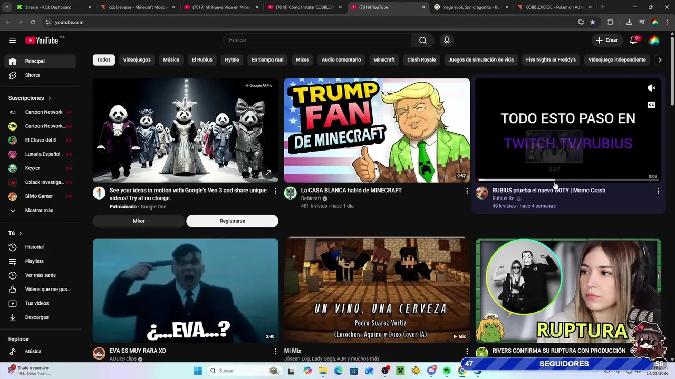This screenshot has height=379, width=675.
Task: Bookmark page with star icon
Action: click(x=593, y=22)
